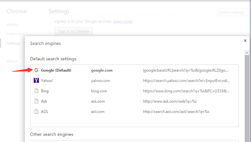Select the Yahoo! search engine name
The height and width of the screenshot is (142, 251).
pos(47,81)
